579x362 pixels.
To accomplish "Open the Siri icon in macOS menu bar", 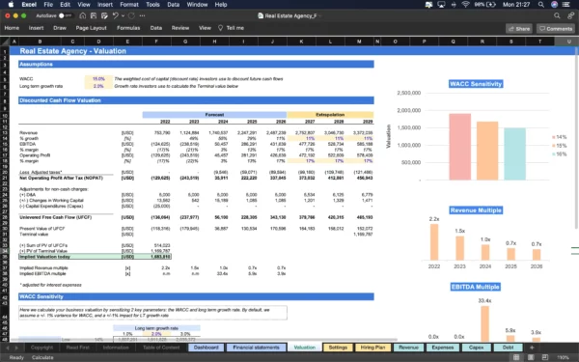I will pyautogui.click(x=554, y=5).
